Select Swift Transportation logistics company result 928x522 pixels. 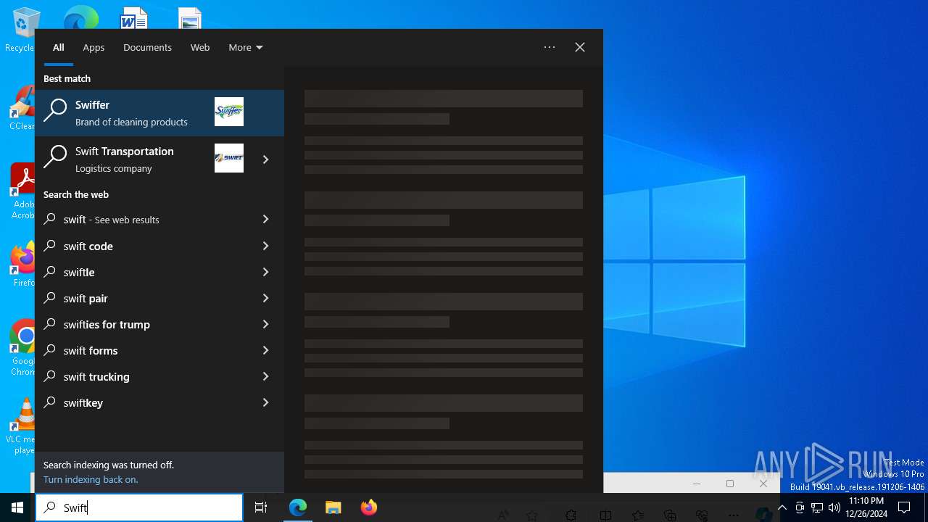141,159
